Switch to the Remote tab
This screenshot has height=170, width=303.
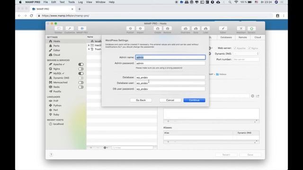pos(242,37)
